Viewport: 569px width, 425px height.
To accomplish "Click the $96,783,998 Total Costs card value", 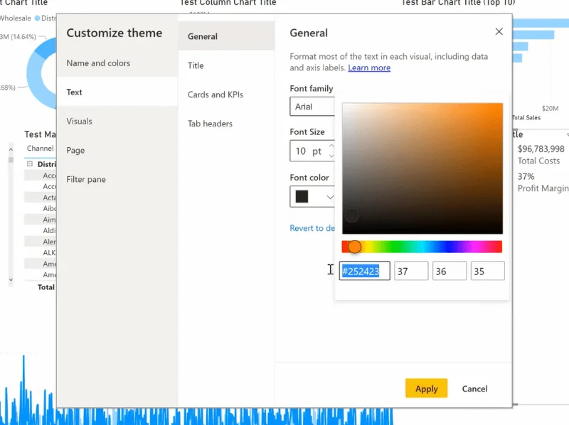I will (541, 149).
